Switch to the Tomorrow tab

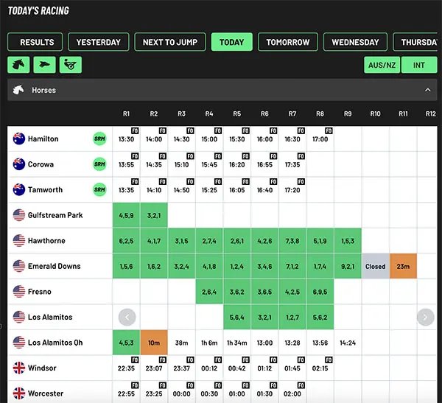288,42
